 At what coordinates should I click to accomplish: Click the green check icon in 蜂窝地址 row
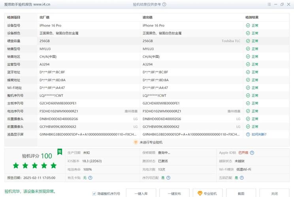pyautogui.click(x=248, y=80)
